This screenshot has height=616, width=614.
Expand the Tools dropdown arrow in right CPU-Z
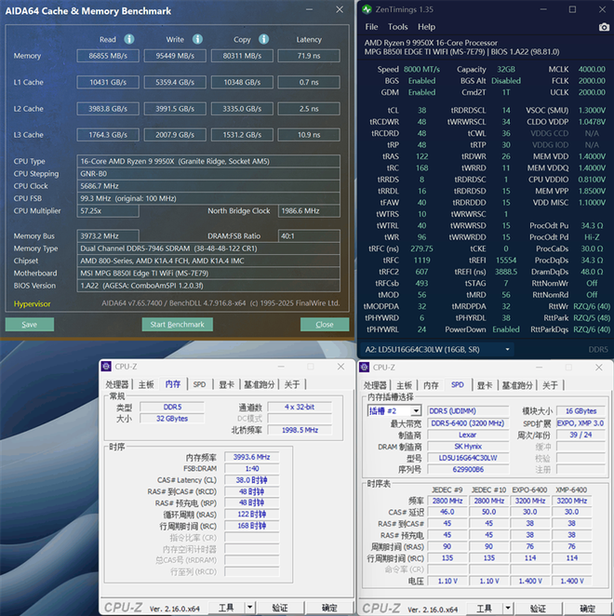coord(509,608)
